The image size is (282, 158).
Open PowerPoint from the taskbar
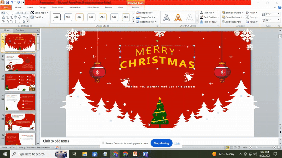tap(135, 154)
